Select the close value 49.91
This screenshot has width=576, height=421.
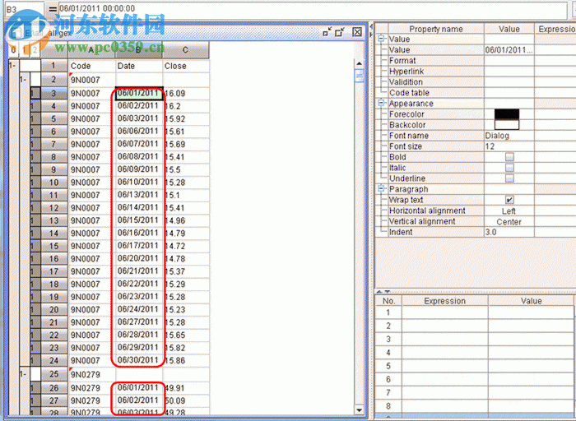click(186, 388)
